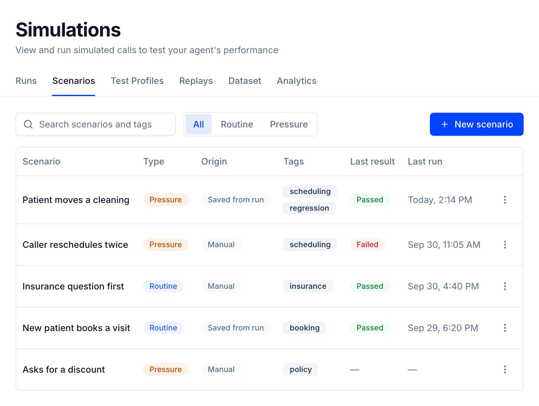Viewport: 539px width, 406px height.
Task: Show All scenario types filter
Action: tap(199, 124)
